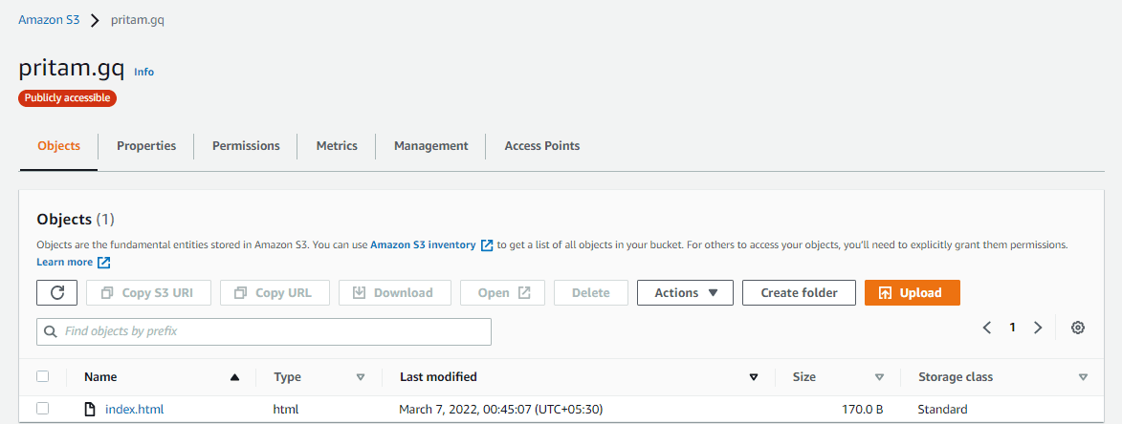The image size is (1122, 424).
Task: Click the Create folder button
Action: click(799, 292)
